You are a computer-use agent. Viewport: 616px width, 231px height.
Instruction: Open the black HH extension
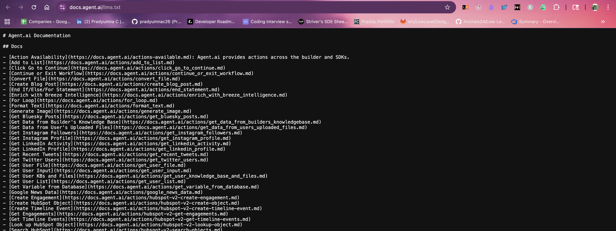point(517,7)
